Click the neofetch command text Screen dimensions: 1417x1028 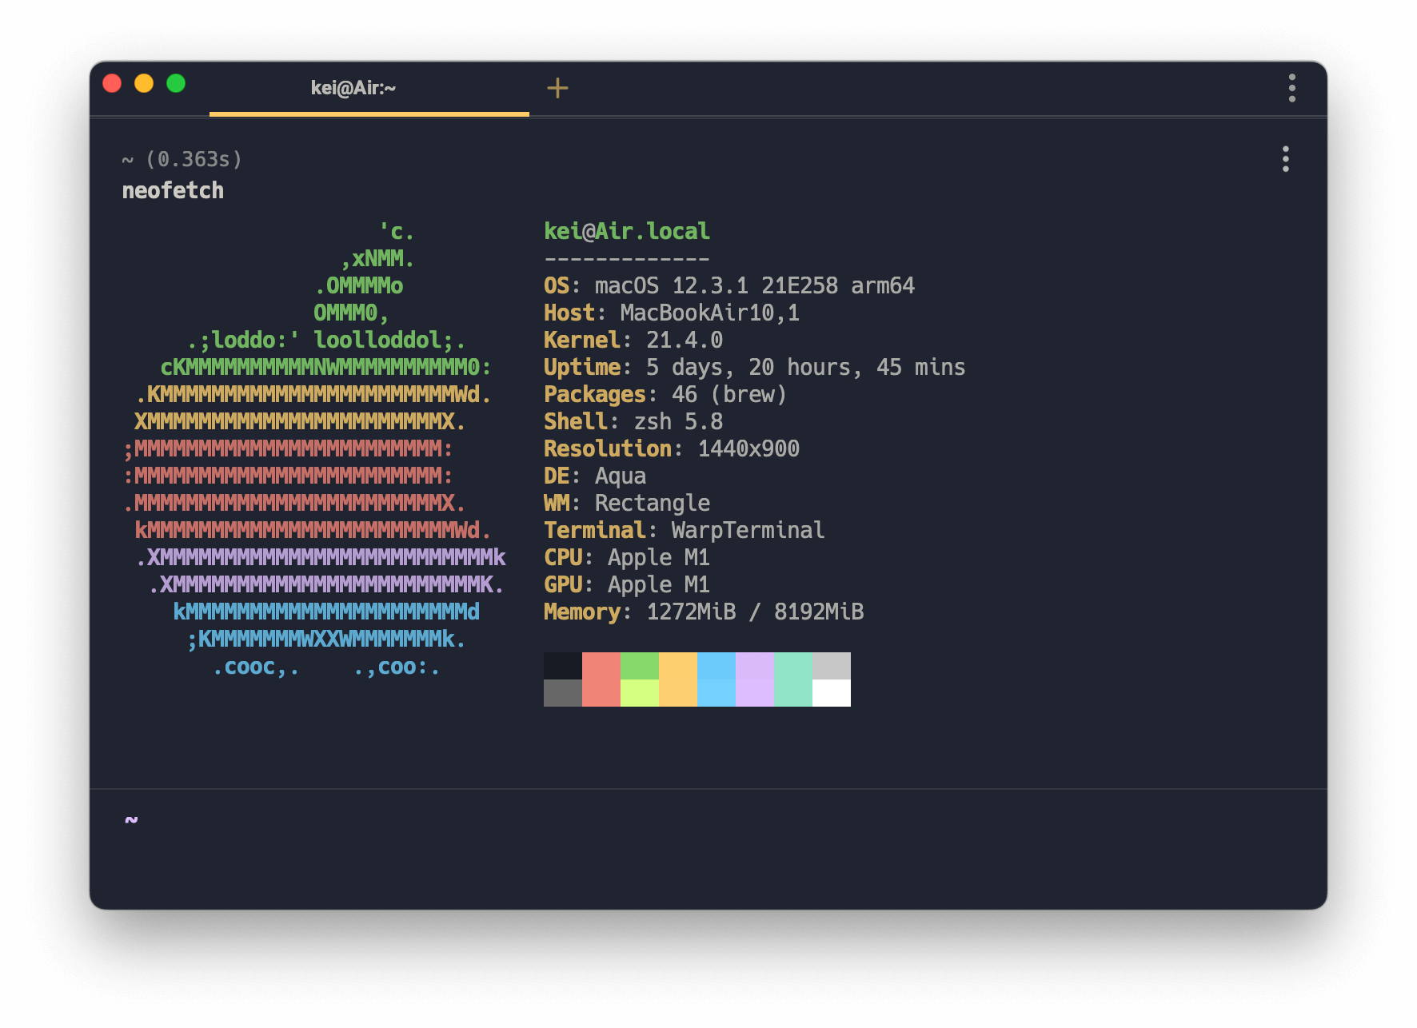[173, 190]
